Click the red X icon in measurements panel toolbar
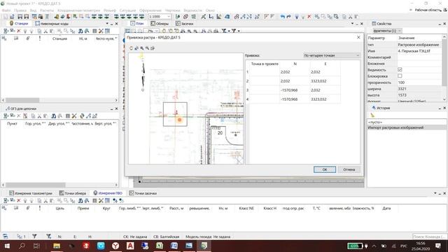Image resolution: width=448 pixels, height=252 pixels. (19, 201)
